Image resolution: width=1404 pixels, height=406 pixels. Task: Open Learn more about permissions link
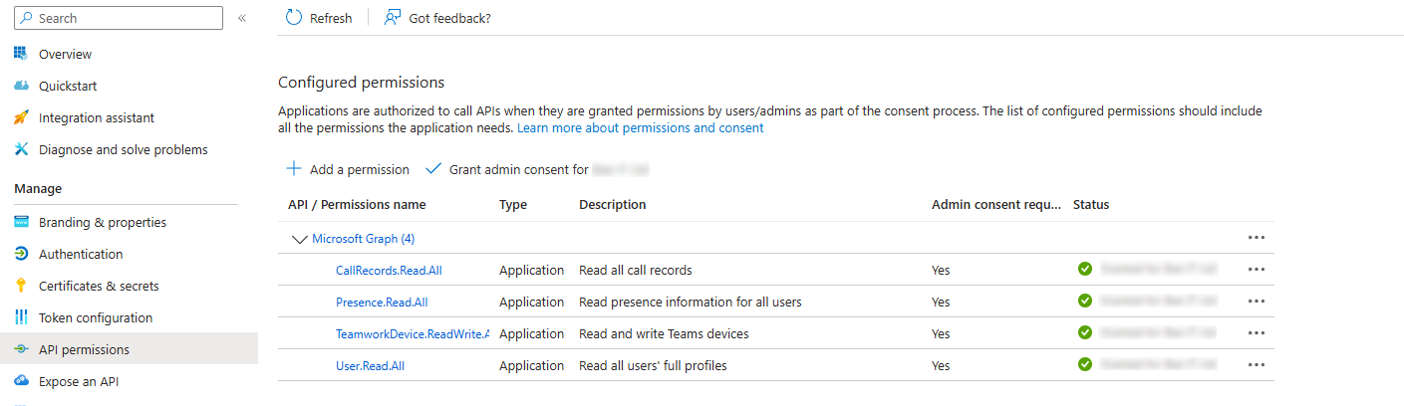pos(640,128)
